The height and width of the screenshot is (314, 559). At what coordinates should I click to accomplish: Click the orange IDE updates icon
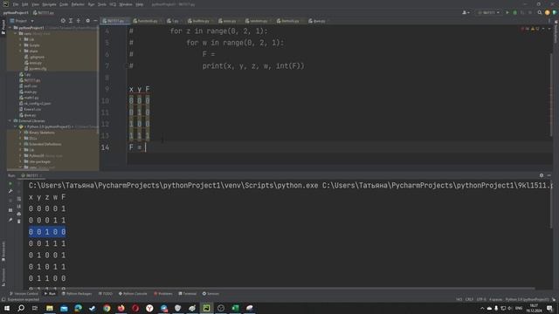548,12
